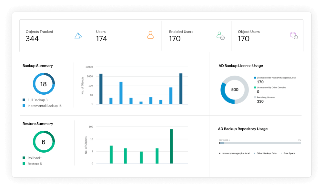The height and width of the screenshot is (189, 323).
Task: Click the Enabled Users person-with-checkmark icon
Action: (220, 35)
